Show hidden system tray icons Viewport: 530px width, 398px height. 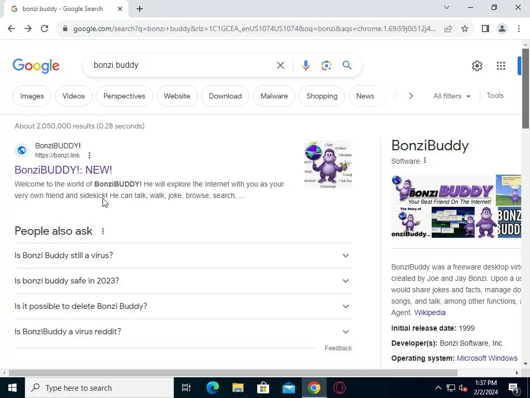438,388
